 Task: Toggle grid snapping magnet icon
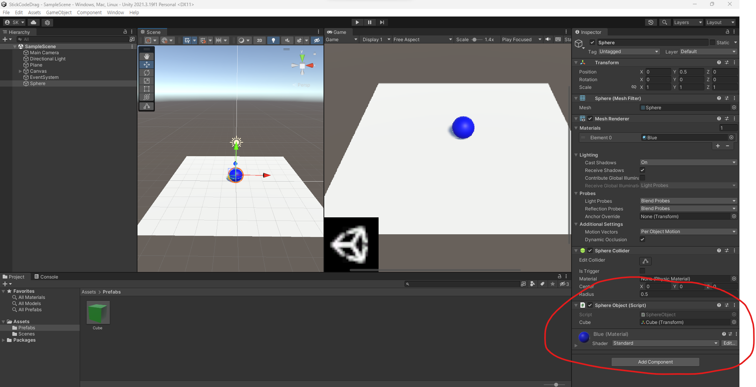(203, 40)
